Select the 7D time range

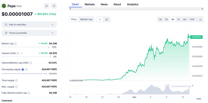coord(166,20)
